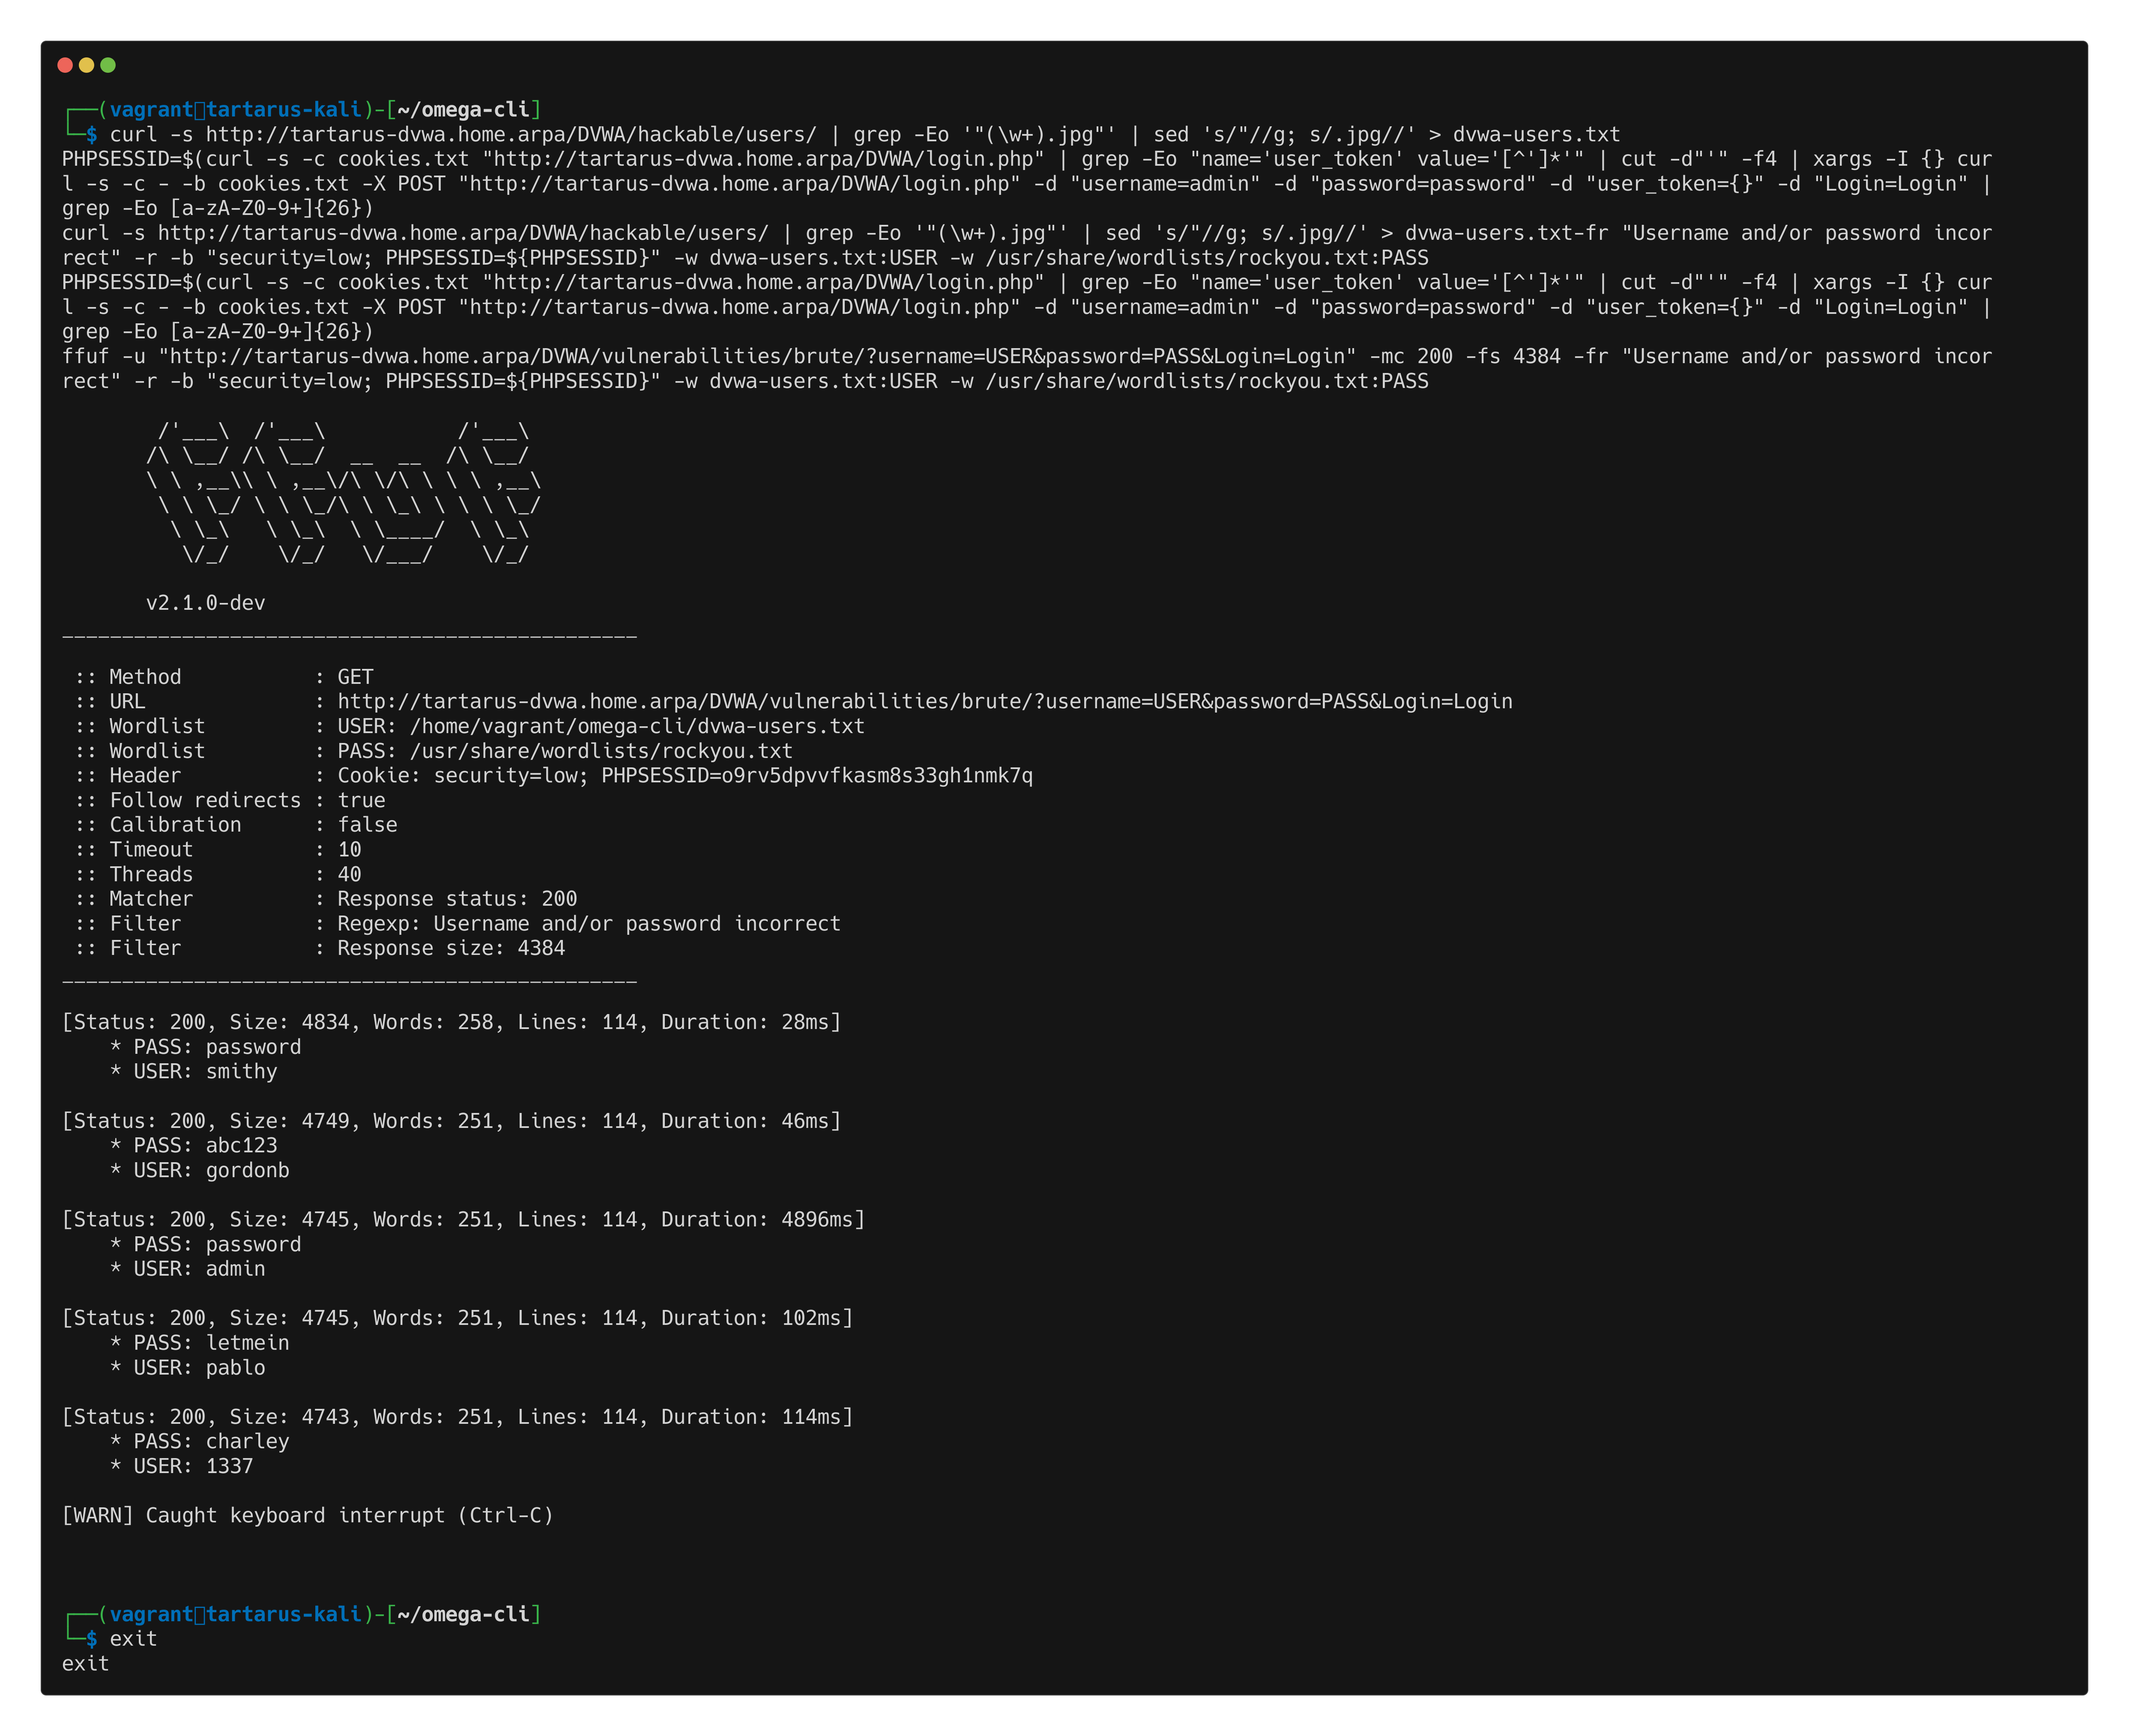The width and height of the screenshot is (2129, 1736).
Task: Click the brute force URL in config
Action: click(x=924, y=702)
